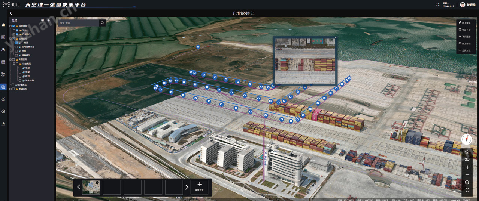
Task: Uncheck the 广州港 layer checkbox
Action: pyautogui.click(x=16, y=43)
